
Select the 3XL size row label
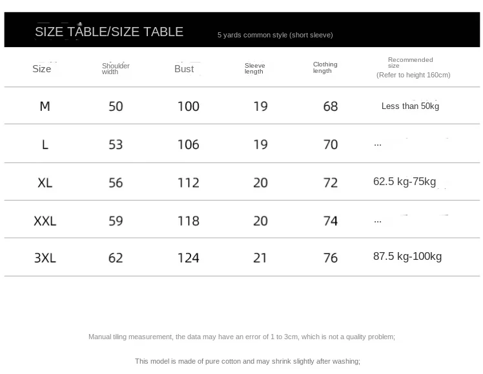point(45,258)
